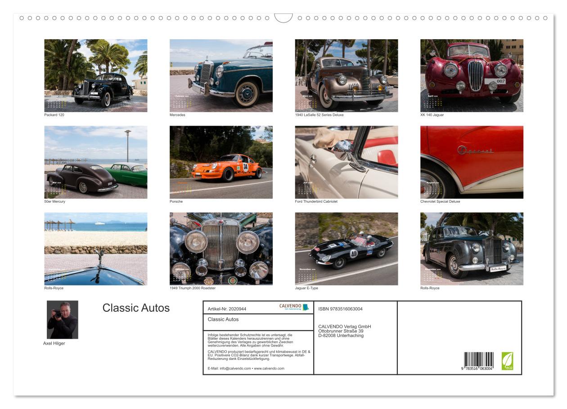567x409 pixels.
Task: Click the '1940 LaSalle 52 Series Deluxe' caption
Action: click(319, 115)
